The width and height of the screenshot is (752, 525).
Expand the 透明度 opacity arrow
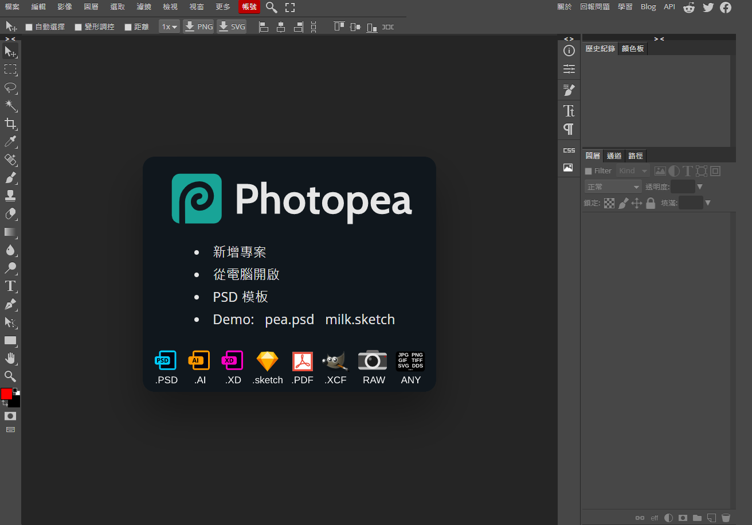(700, 186)
